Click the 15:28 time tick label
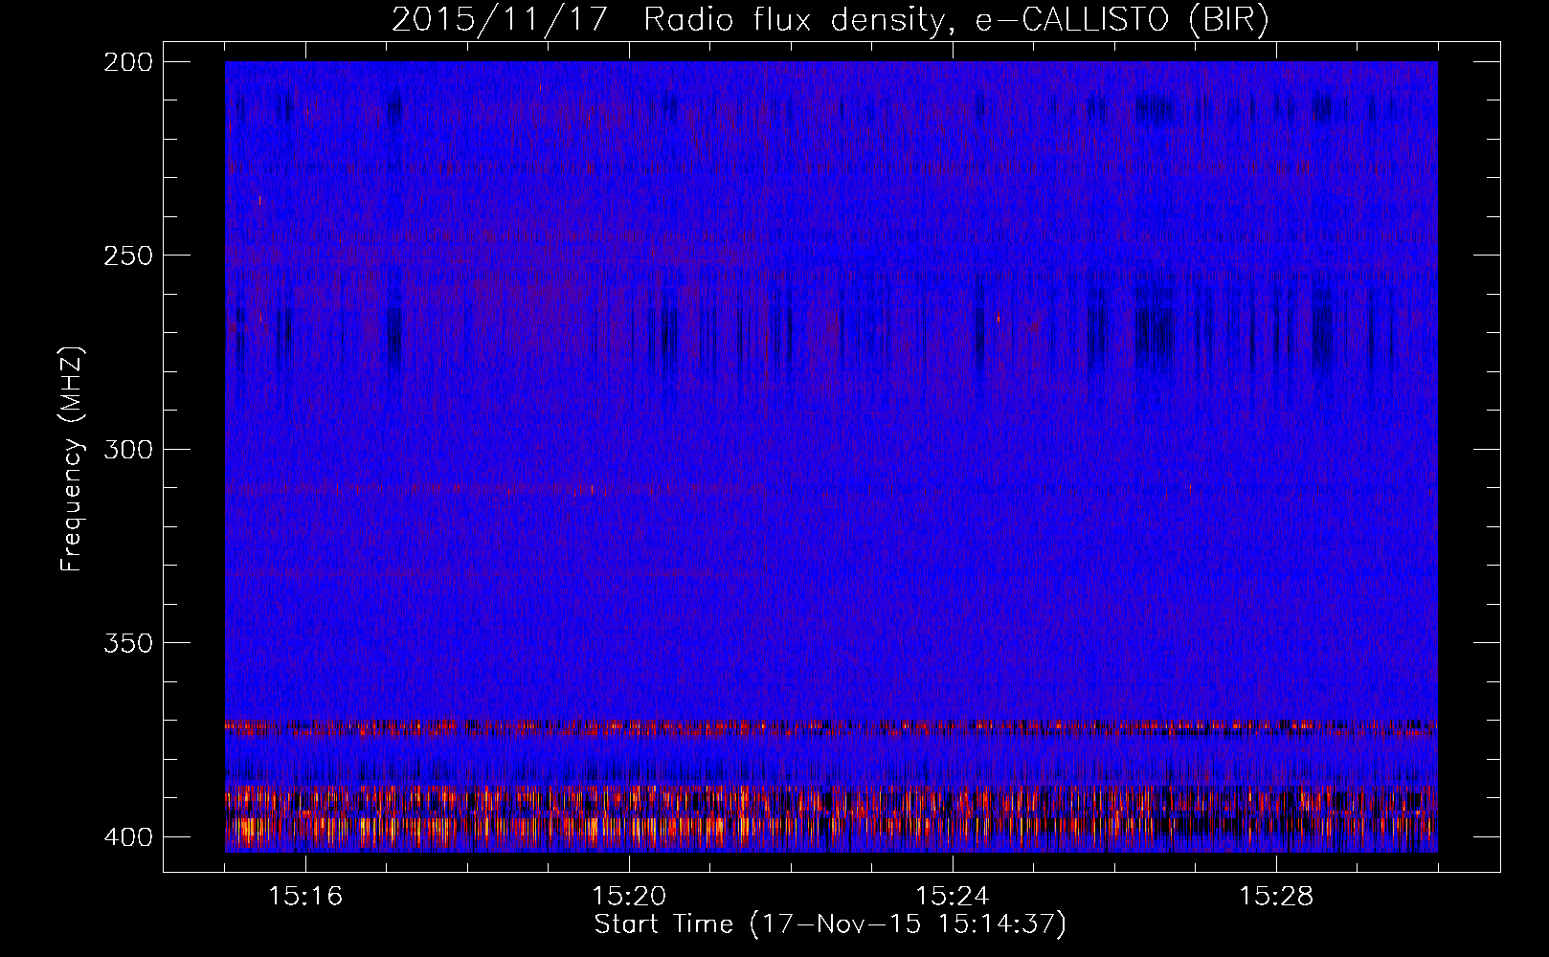The width and height of the screenshot is (1549, 957). point(1276,897)
